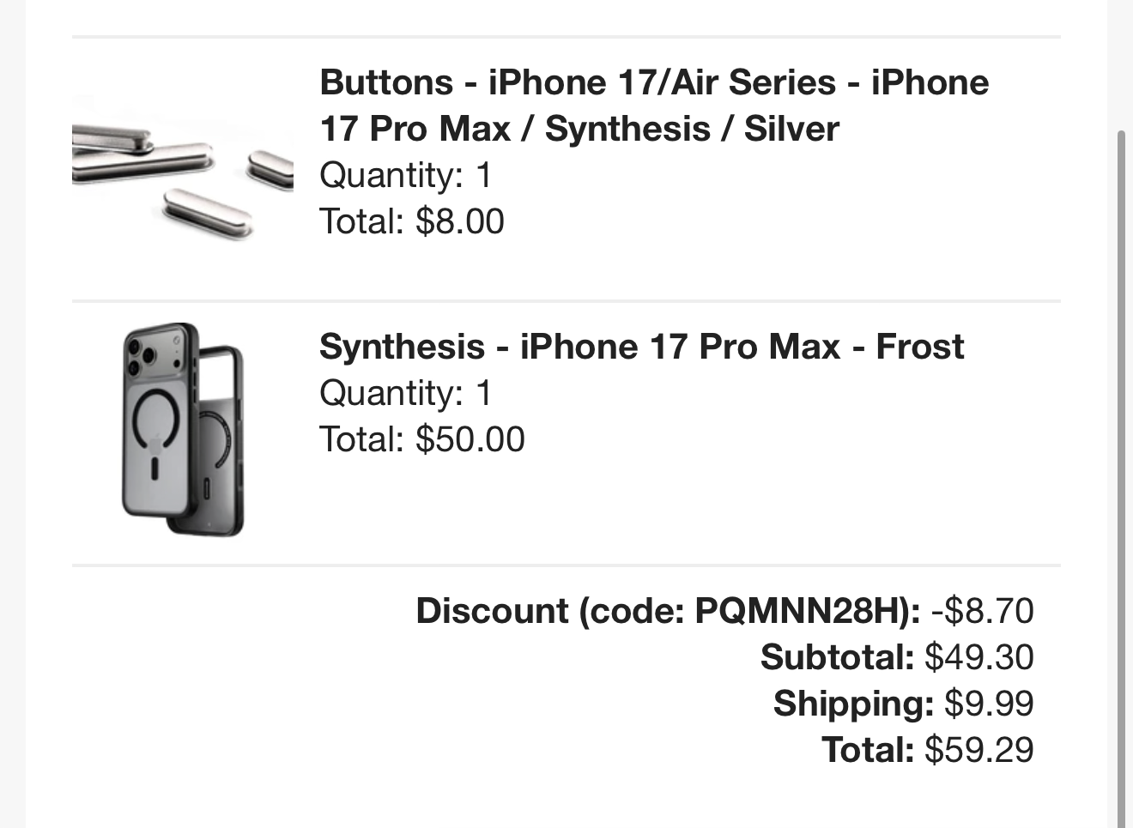
Task: Select the $59.29 order total
Action: click(978, 751)
